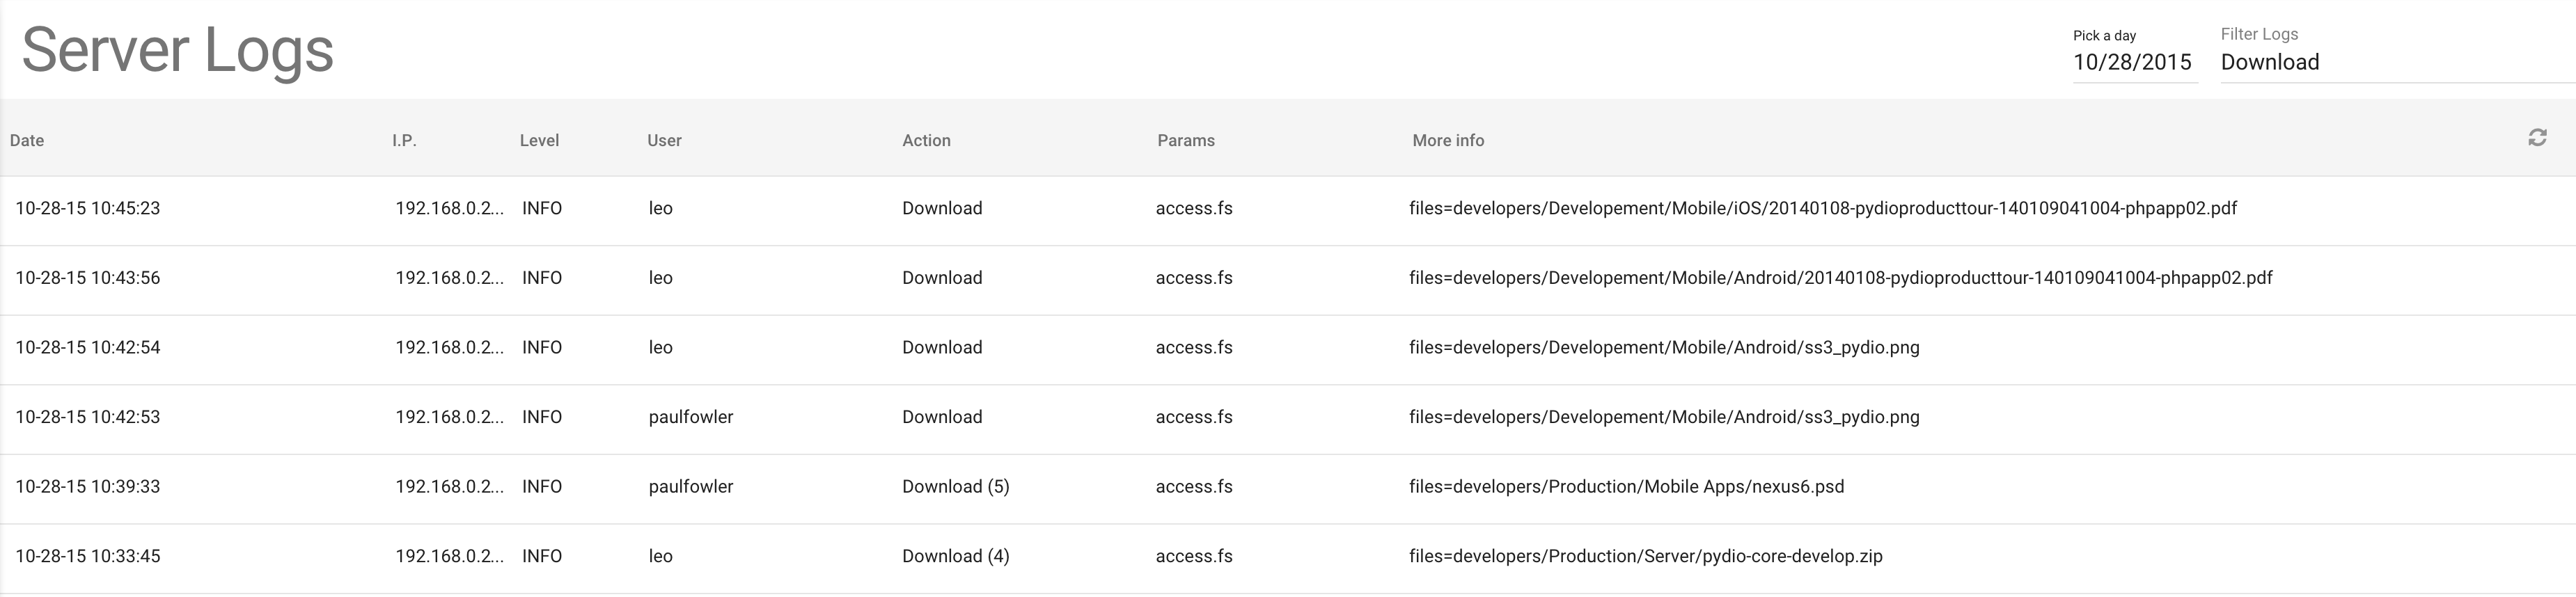
Task: Click the Download (4) action cell
Action: point(956,556)
